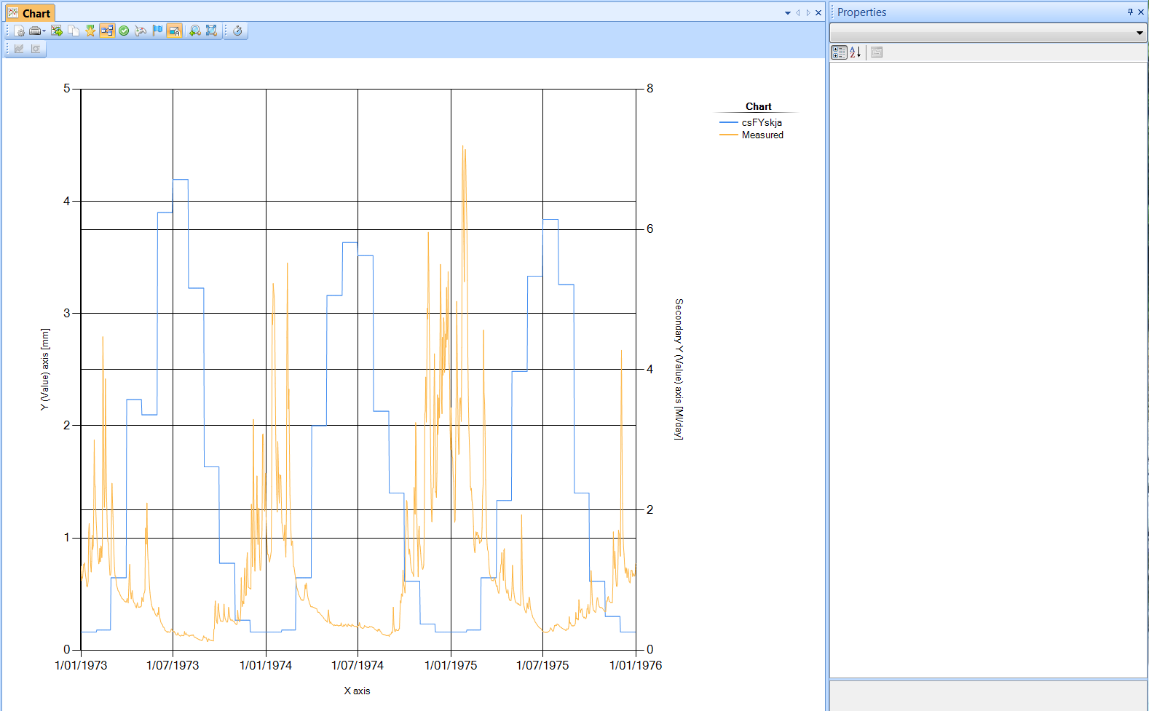Click the 1/01/1976 date label

pos(636,665)
